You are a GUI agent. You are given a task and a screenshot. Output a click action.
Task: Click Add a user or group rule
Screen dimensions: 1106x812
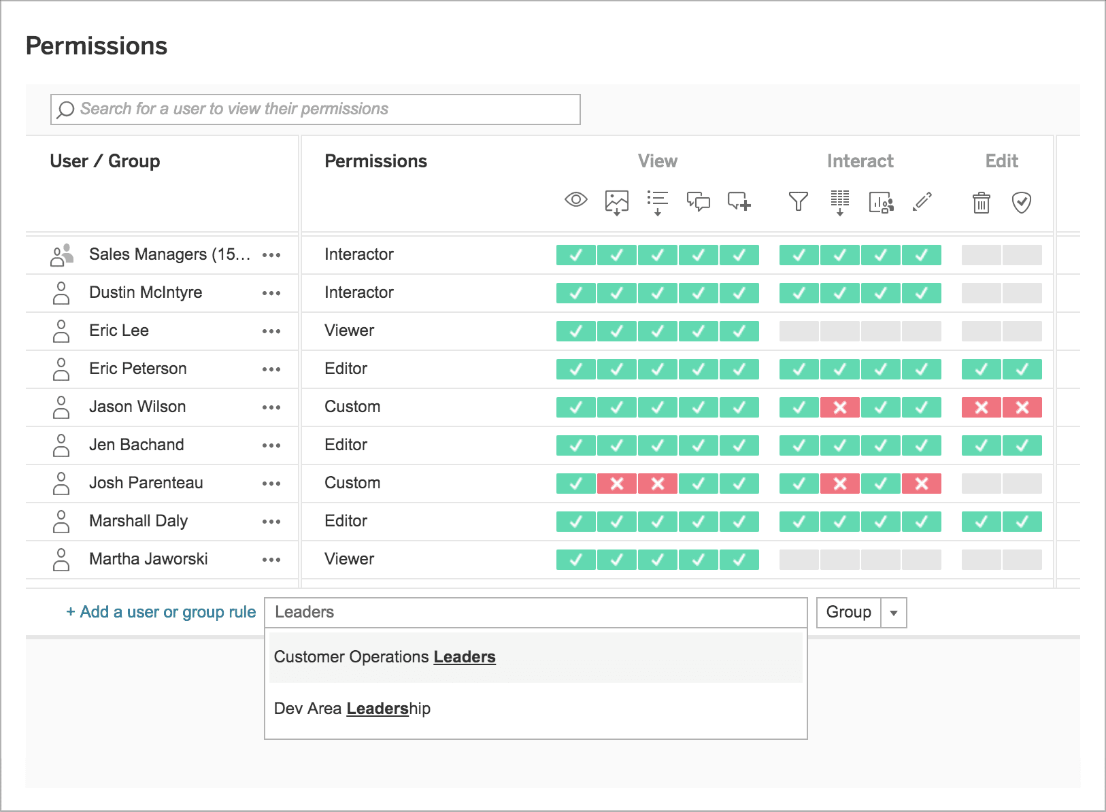[160, 611]
